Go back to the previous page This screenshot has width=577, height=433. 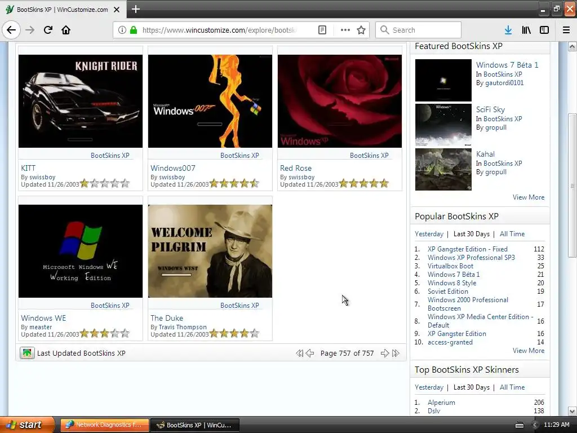pyautogui.click(x=11, y=30)
